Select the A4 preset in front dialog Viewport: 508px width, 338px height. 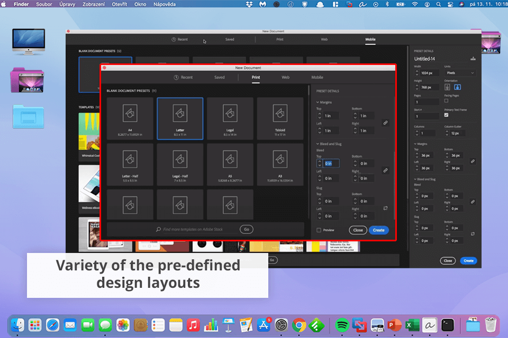click(130, 118)
